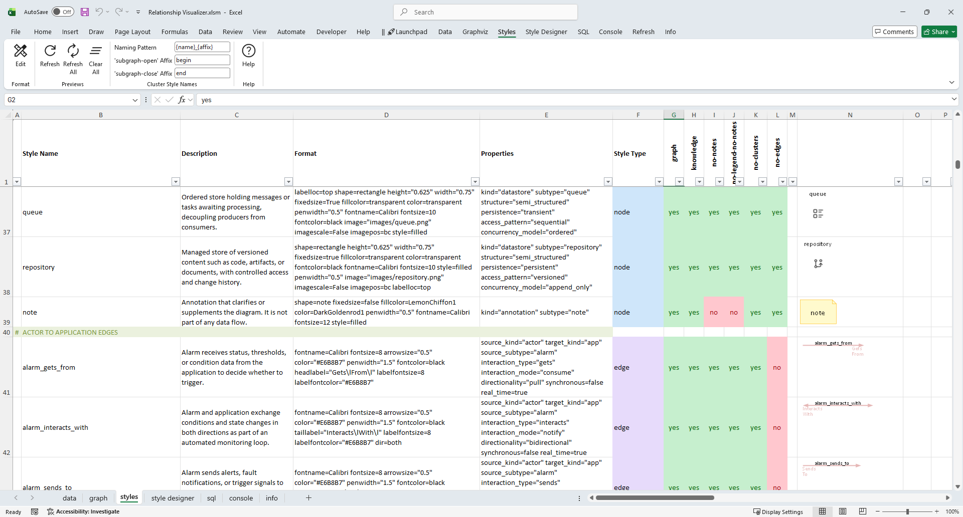Switch to Normal view icon
This screenshot has height=517, width=963.
[x=823, y=511]
